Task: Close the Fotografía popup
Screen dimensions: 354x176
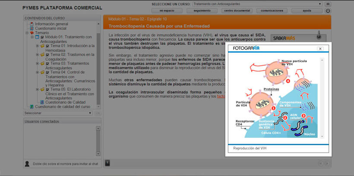Action: [320, 48]
